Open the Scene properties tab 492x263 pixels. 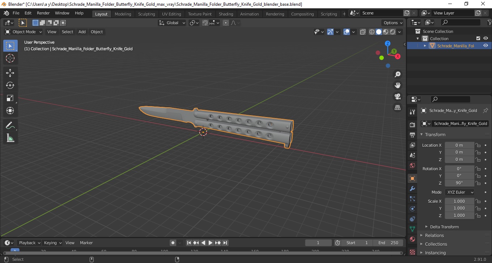pos(412,155)
